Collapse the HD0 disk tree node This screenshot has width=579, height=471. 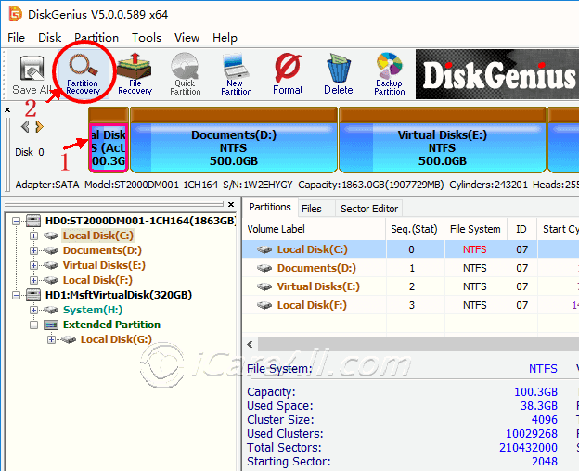coord(16,221)
